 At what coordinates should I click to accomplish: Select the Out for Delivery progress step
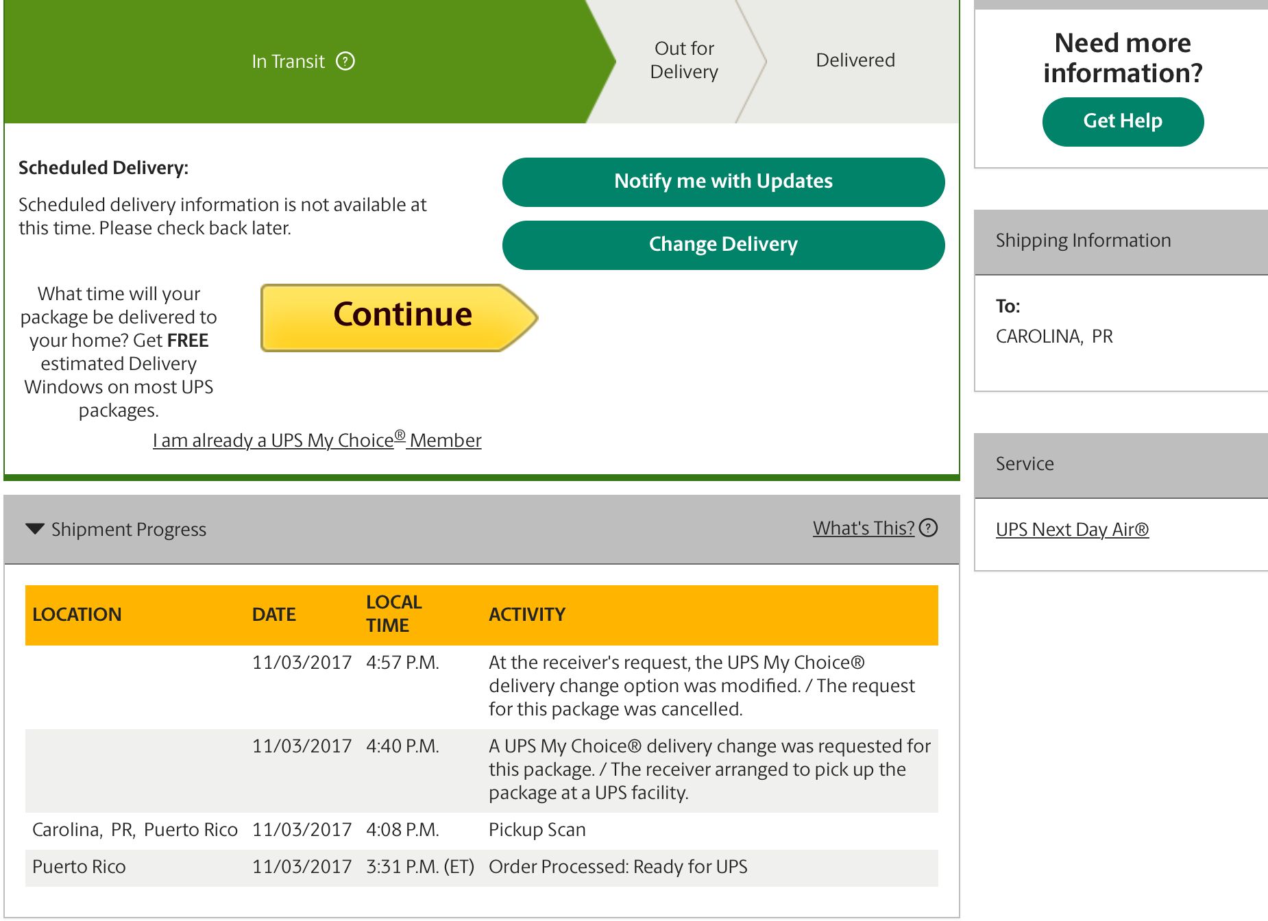pyautogui.click(x=684, y=60)
